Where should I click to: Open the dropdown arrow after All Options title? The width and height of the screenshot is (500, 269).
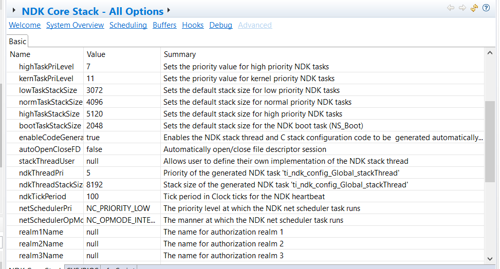coord(169,10)
